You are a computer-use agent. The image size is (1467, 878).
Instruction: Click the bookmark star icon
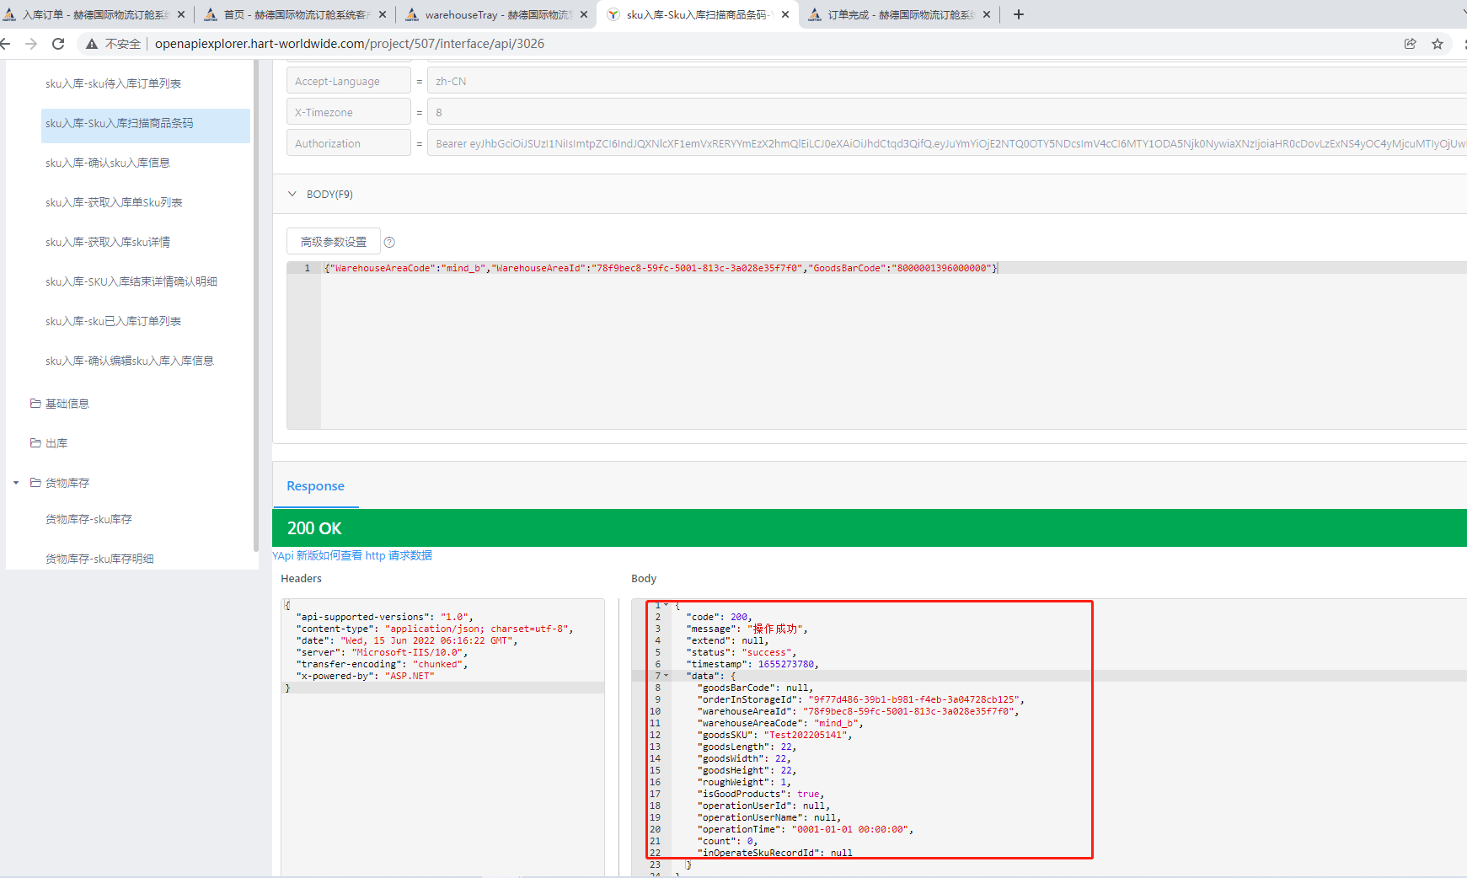point(1438,44)
